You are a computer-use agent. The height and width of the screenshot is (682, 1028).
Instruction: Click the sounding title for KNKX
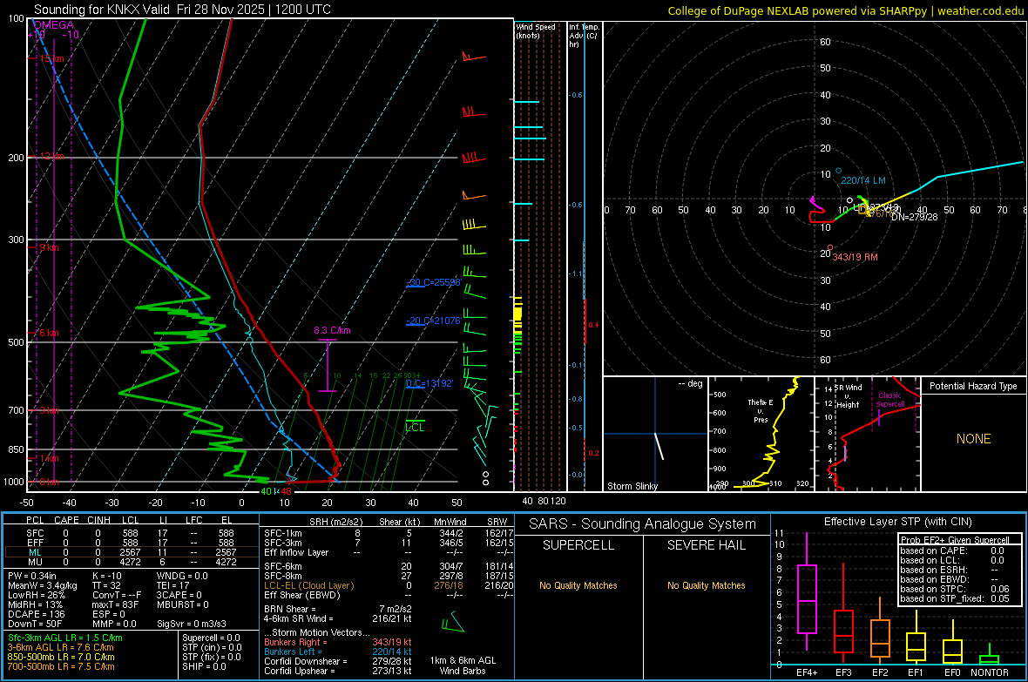tap(182, 10)
